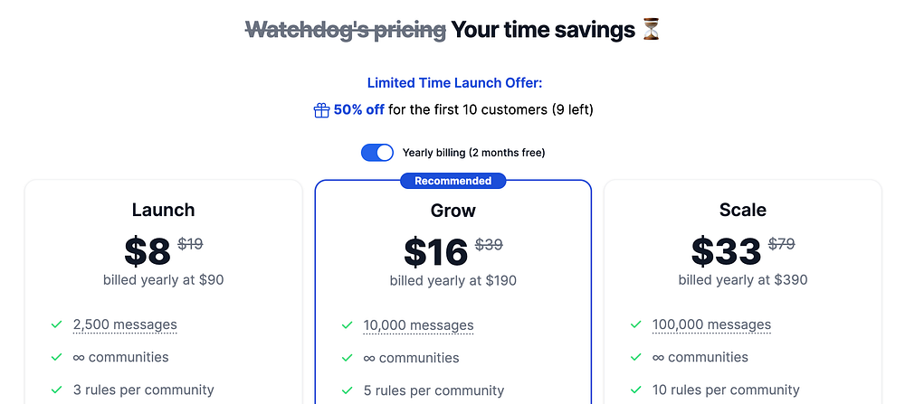Select the Launch plan title
This screenshot has width=905, height=404.
point(163,210)
